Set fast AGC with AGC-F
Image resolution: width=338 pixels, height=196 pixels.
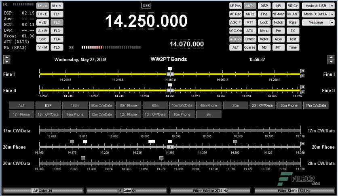click(235, 22)
